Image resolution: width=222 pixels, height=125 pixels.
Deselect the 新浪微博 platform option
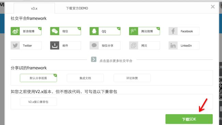pos(26,31)
